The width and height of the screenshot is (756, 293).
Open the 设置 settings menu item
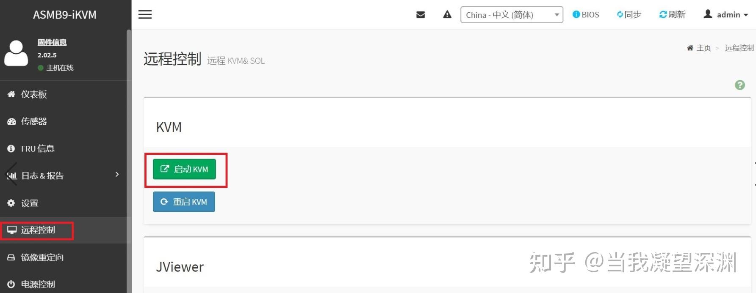30,203
